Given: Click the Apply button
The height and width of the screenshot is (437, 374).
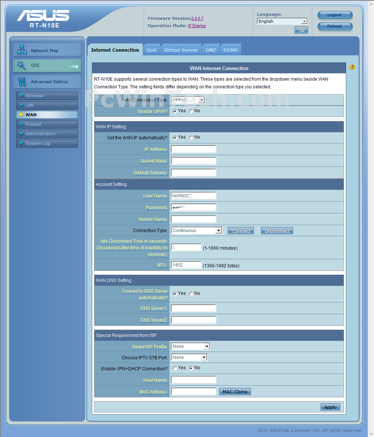Looking at the screenshot, I should coord(330,407).
